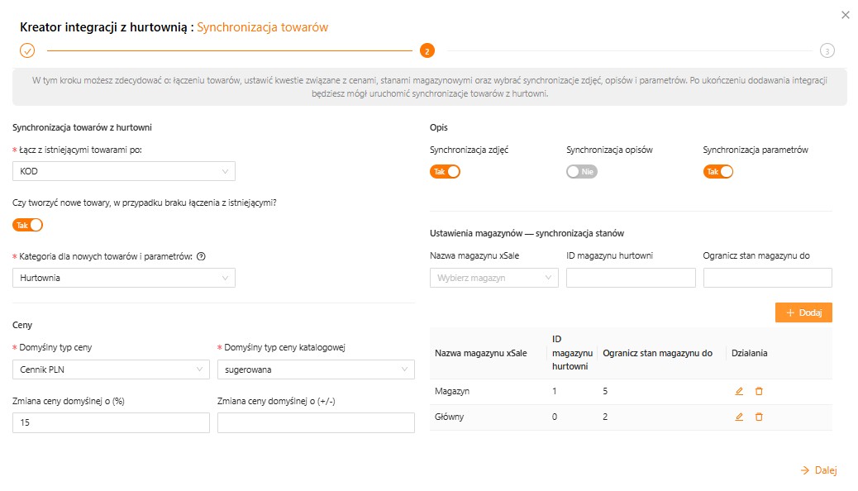
Task: Go to completed step one checkmark
Action: (27, 50)
